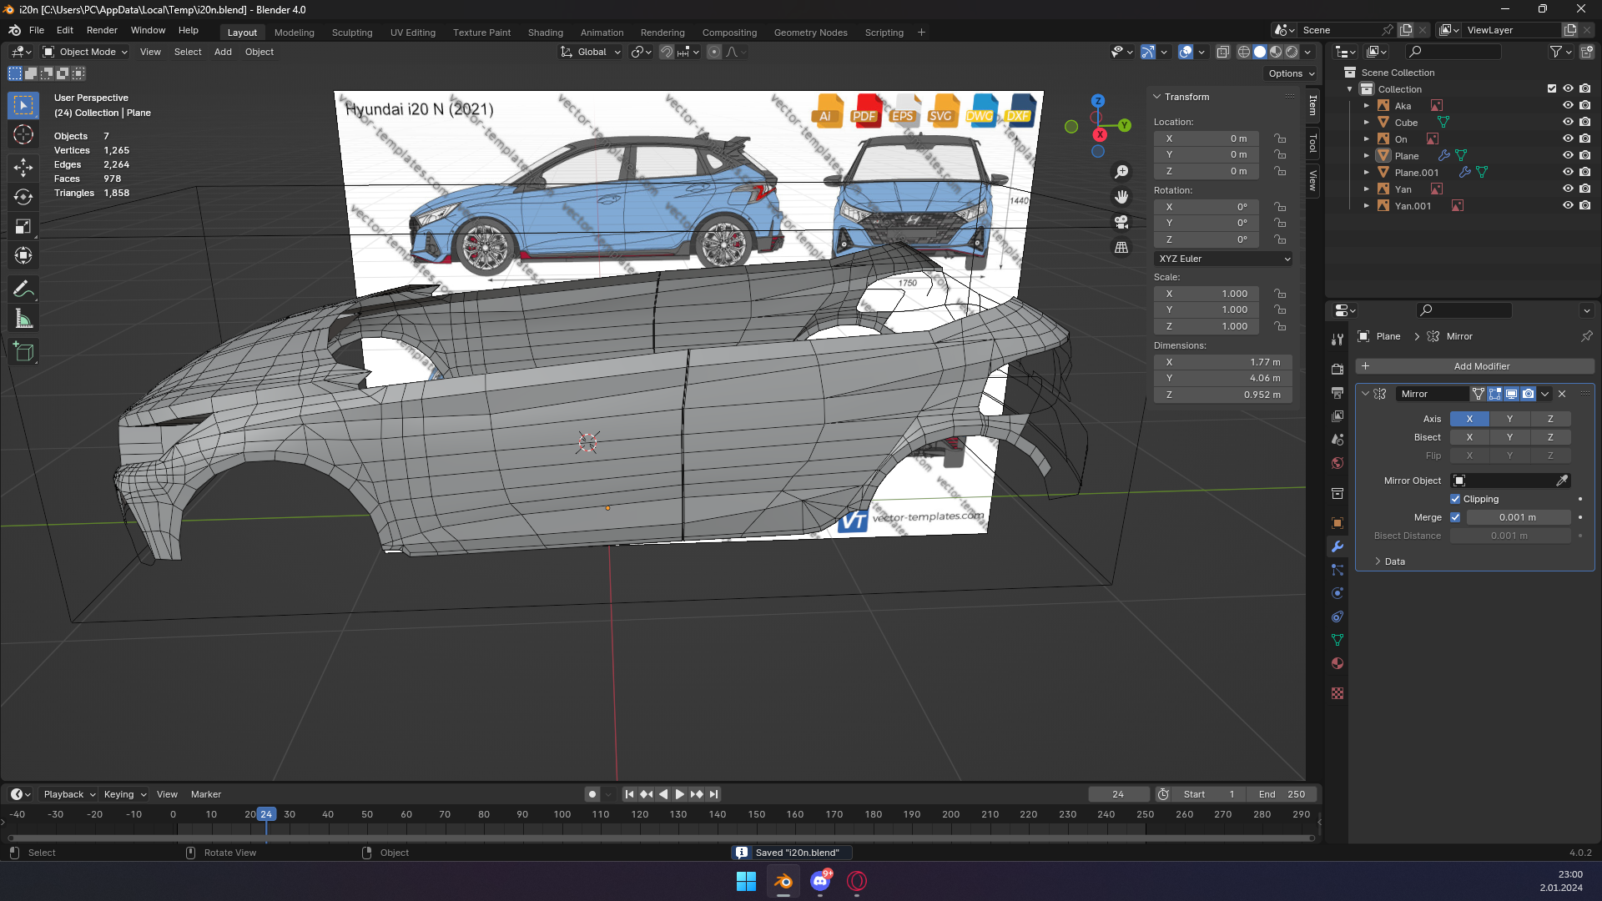Select the Move tool in toolbar
The height and width of the screenshot is (901, 1602).
(23, 168)
